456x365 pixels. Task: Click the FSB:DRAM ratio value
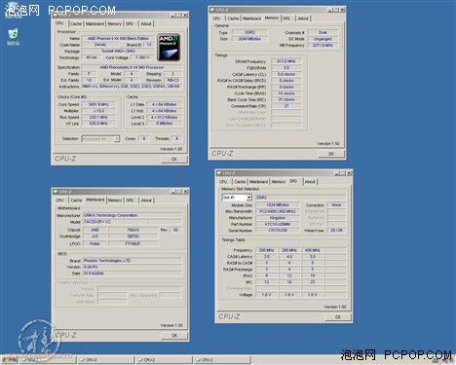tap(286, 68)
